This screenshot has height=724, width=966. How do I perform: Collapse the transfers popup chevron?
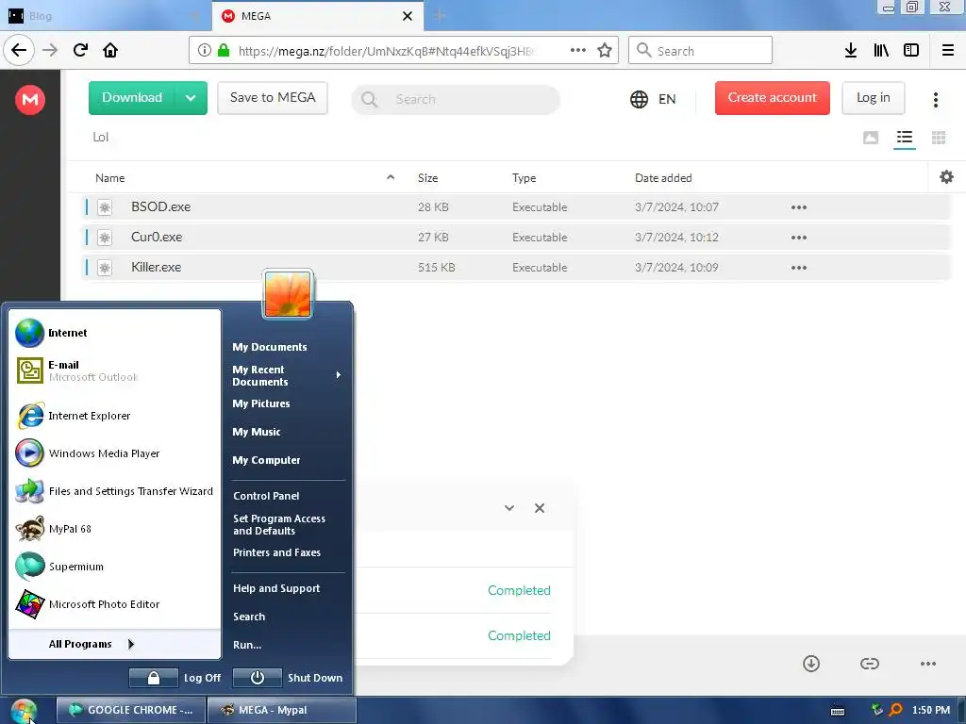click(x=509, y=508)
